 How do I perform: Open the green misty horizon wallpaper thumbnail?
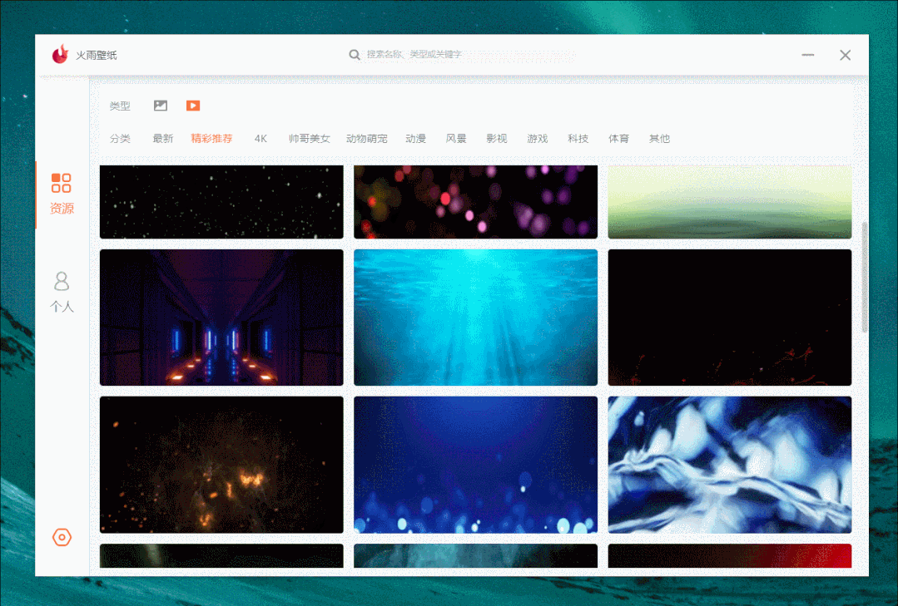pos(730,202)
